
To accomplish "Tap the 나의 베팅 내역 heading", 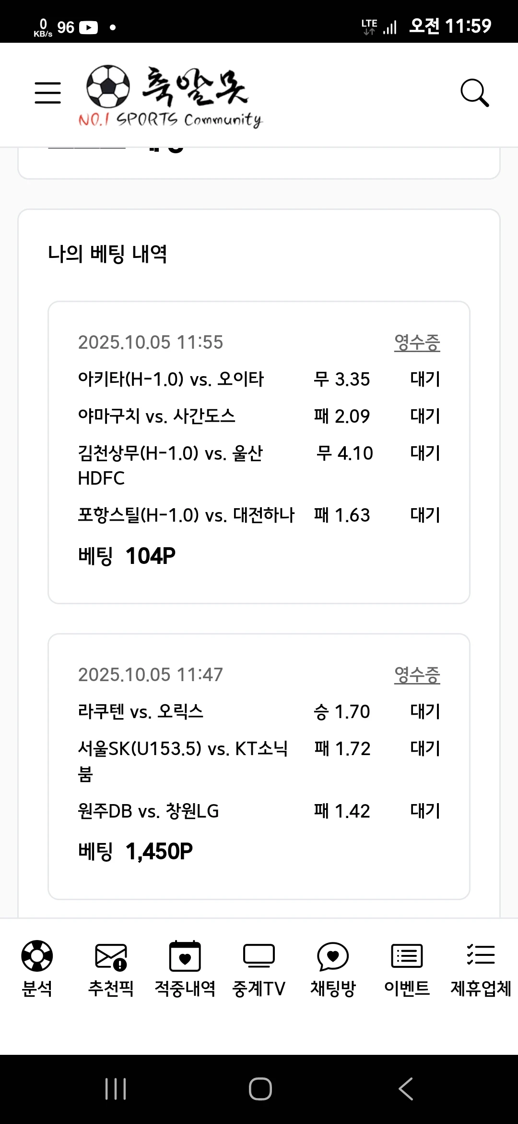I will [107, 254].
